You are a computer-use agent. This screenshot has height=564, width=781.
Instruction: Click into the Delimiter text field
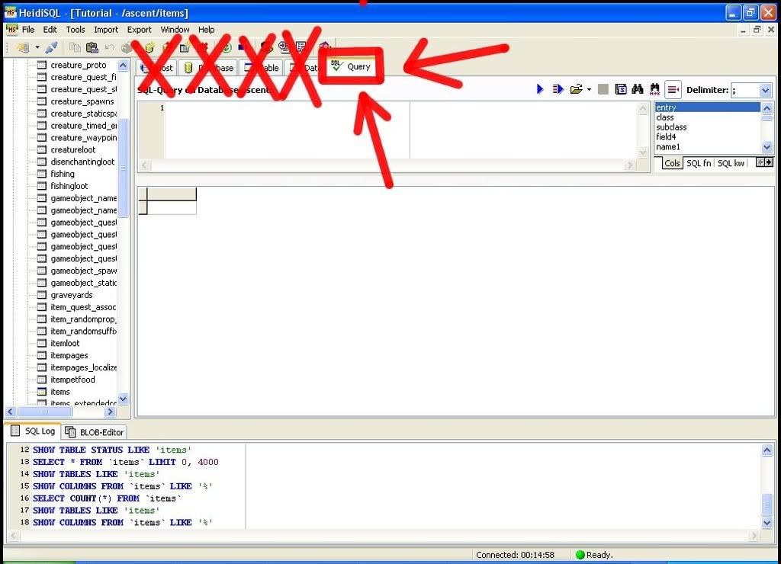click(745, 90)
